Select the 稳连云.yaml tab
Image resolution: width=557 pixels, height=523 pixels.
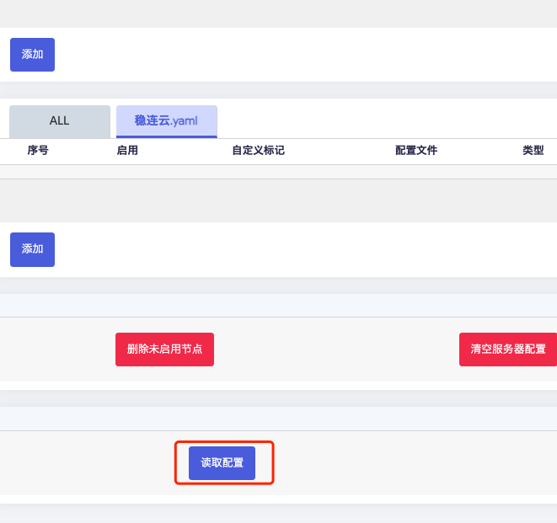click(x=166, y=121)
